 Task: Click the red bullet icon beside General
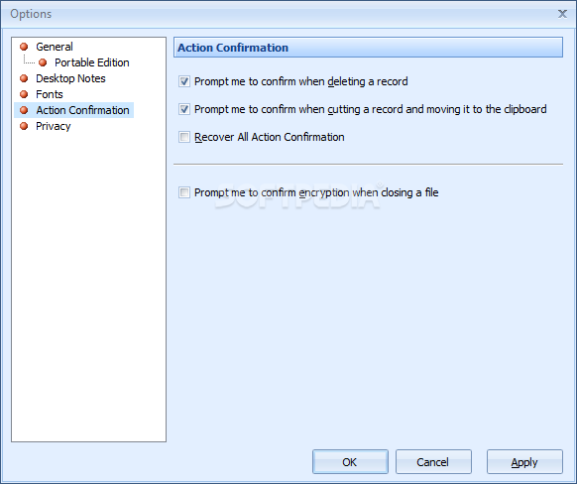[24, 47]
